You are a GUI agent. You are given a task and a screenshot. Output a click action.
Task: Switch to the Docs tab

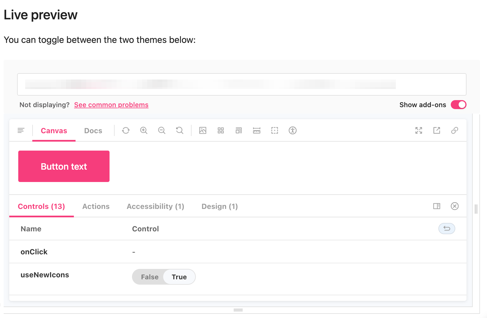pos(93,130)
